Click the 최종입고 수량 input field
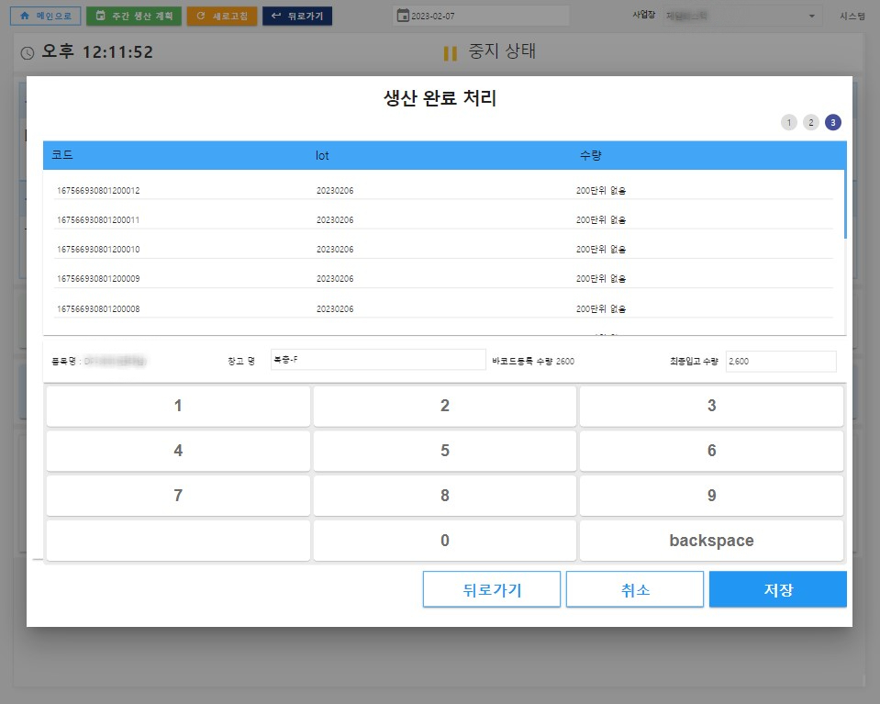The height and width of the screenshot is (704, 880). point(781,361)
